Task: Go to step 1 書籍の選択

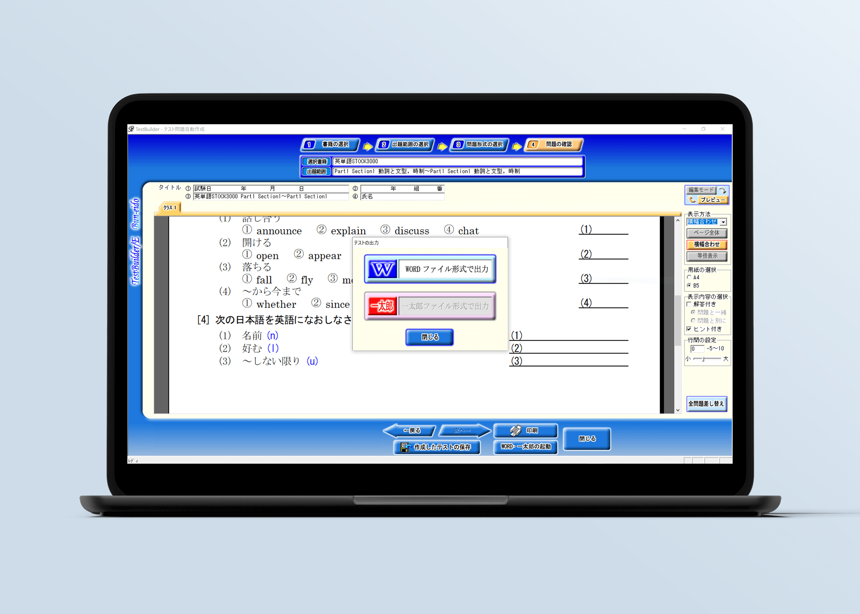Action: [330, 144]
